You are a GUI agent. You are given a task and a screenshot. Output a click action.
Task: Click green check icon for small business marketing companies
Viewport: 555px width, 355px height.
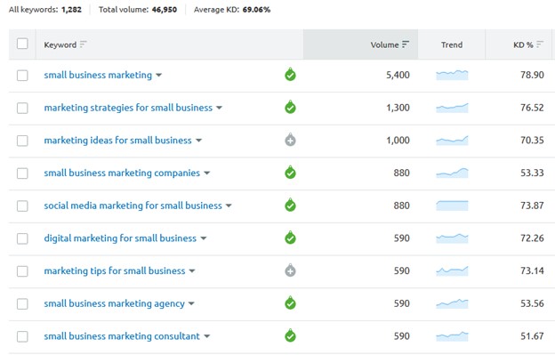pos(290,173)
